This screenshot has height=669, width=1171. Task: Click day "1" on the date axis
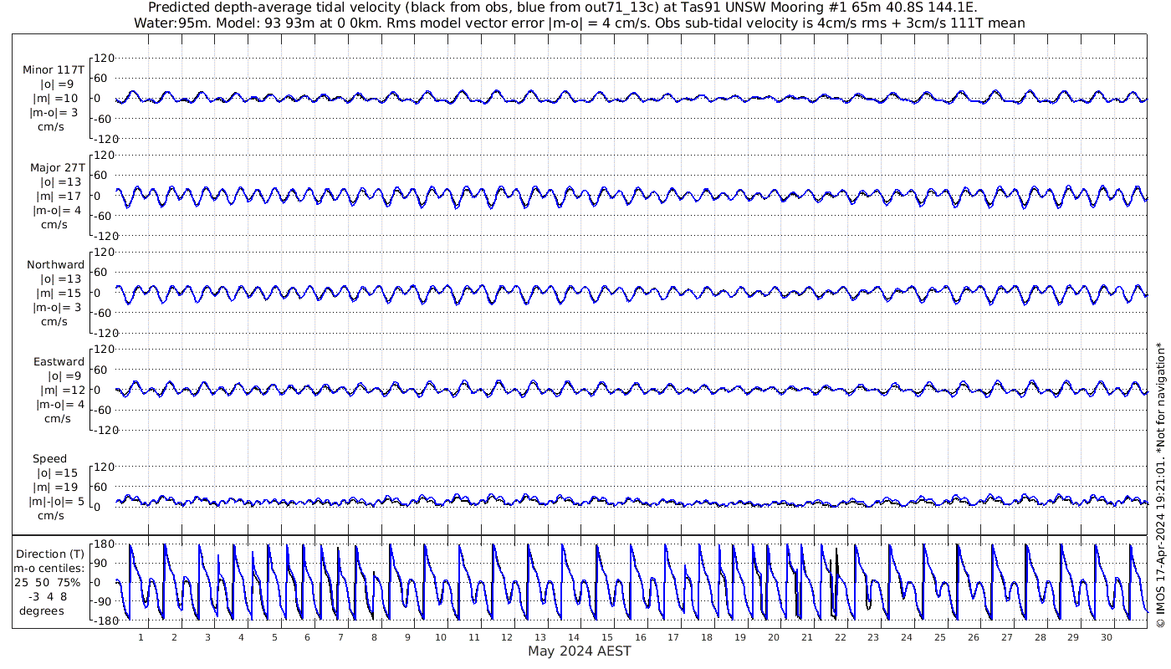(141, 637)
